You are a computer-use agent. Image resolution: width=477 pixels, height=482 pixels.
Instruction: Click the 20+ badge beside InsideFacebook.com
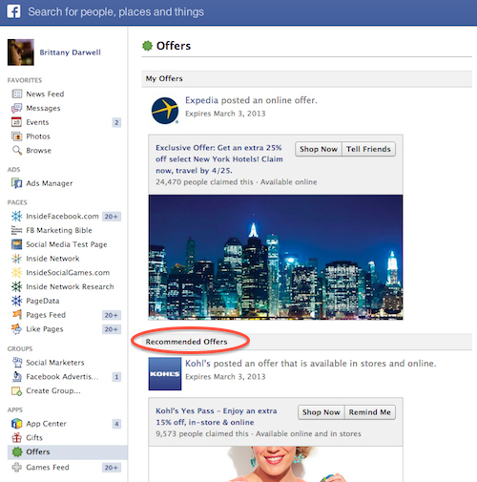click(111, 217)
